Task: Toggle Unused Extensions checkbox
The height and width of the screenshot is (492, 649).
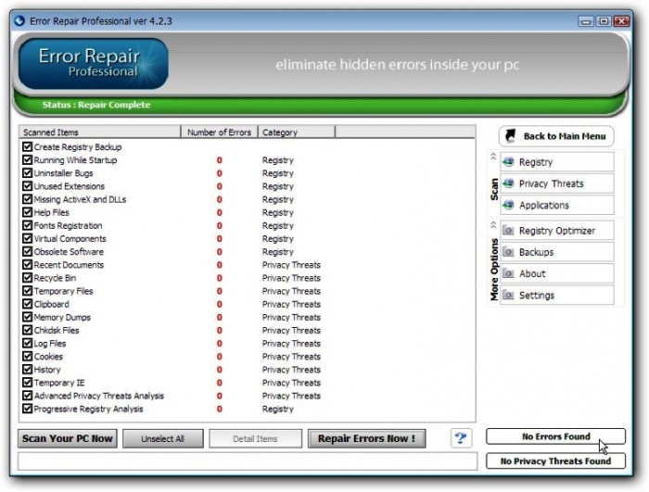Action: (27, 186)
